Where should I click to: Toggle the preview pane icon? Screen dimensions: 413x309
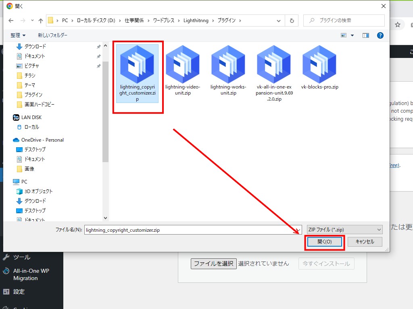(x=366, y=35)
